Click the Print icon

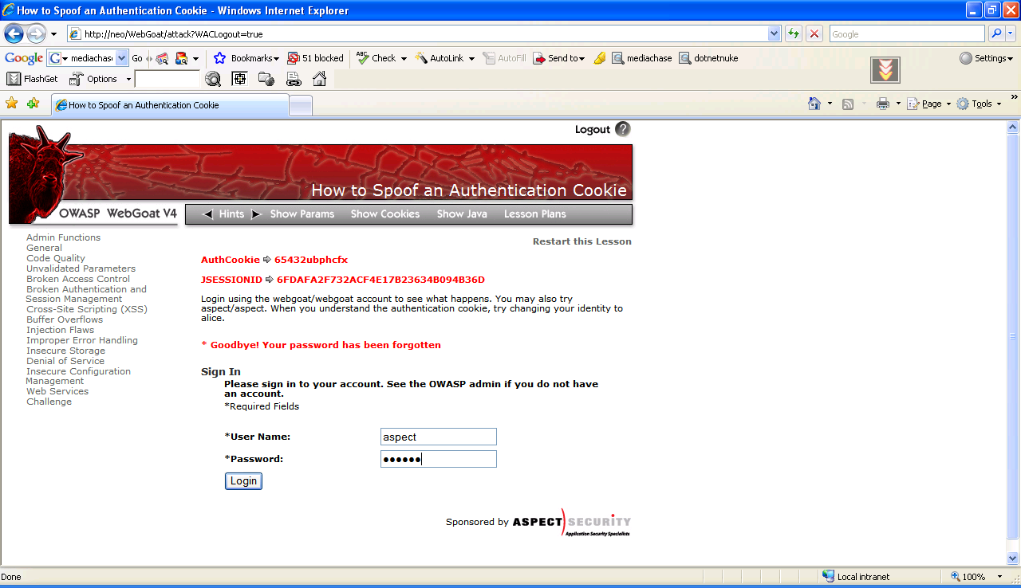coord(883,104)
